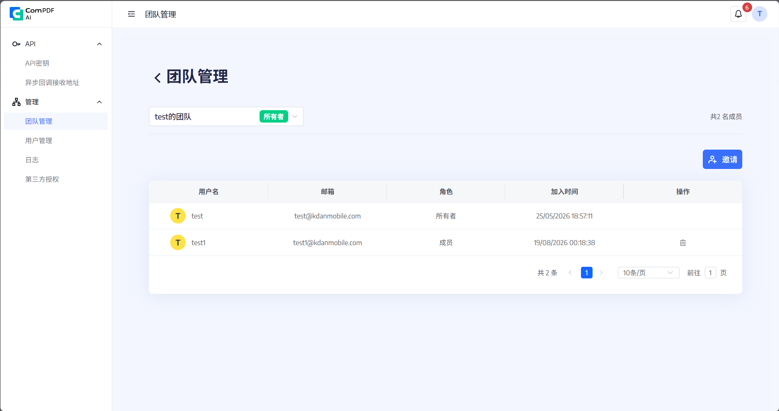The width and height of the screenshot is (779, 411).
Task: Click the 邀请 invite button
Action: click(x=722, y=159)
